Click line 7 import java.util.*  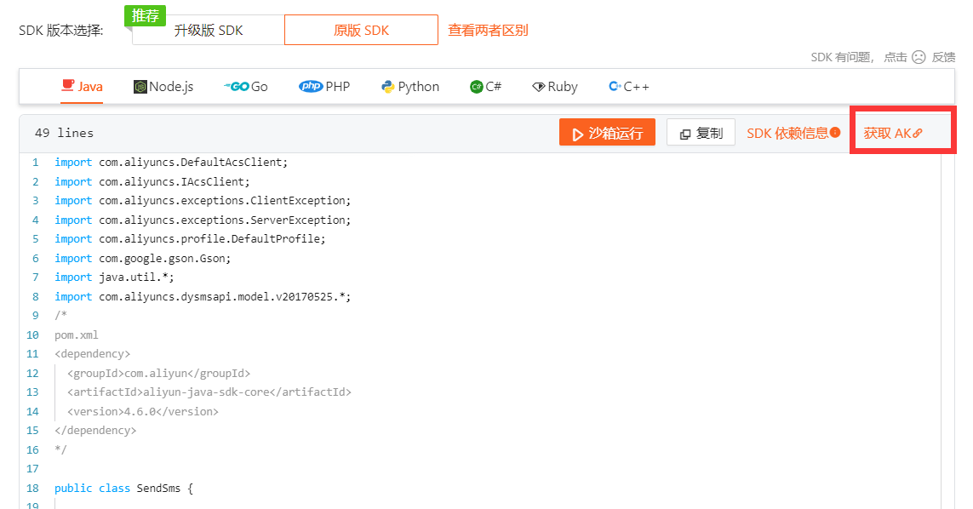click(x=114, y=277)
